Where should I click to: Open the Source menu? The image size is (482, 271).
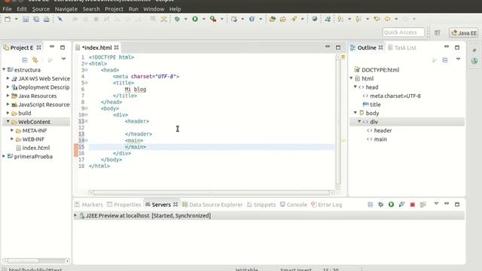(41, 9)
